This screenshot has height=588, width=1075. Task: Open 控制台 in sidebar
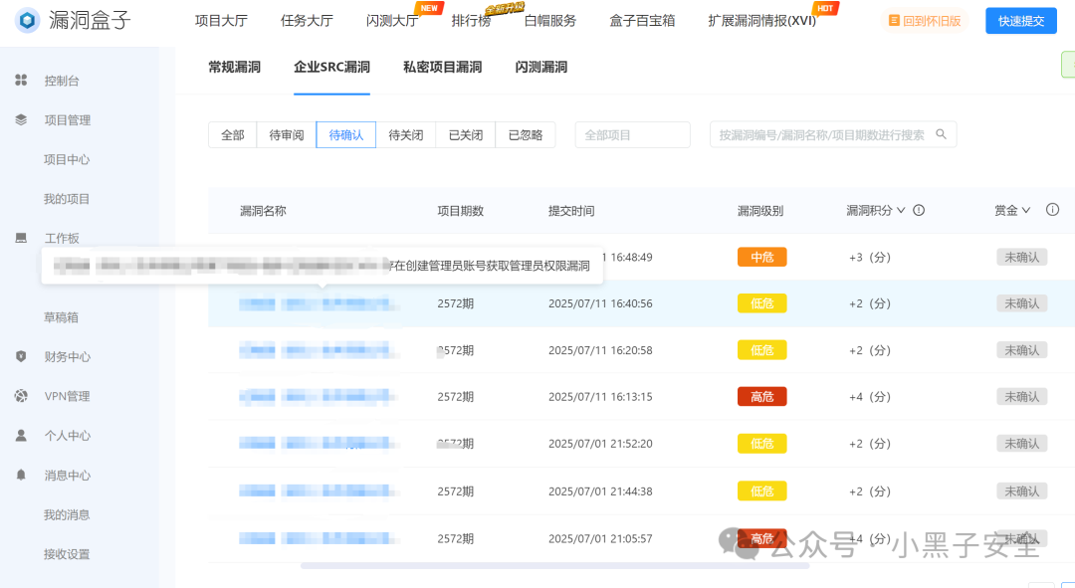pyautogui.click(x=62, y=81)
